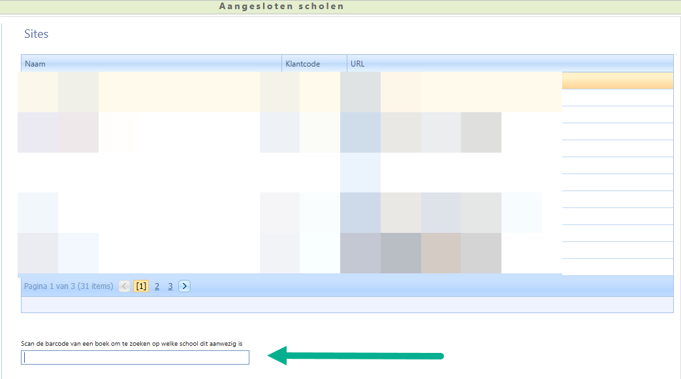Viewport: 681px width, 379px height.
Task: Go to the next page arrow in pager
Action: (184, 286)
